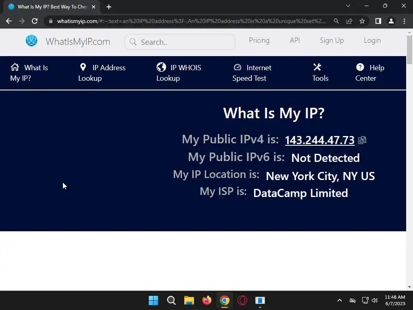Open Internet Speed Test nav item
The image size is (413, 310).
[252, 73]
